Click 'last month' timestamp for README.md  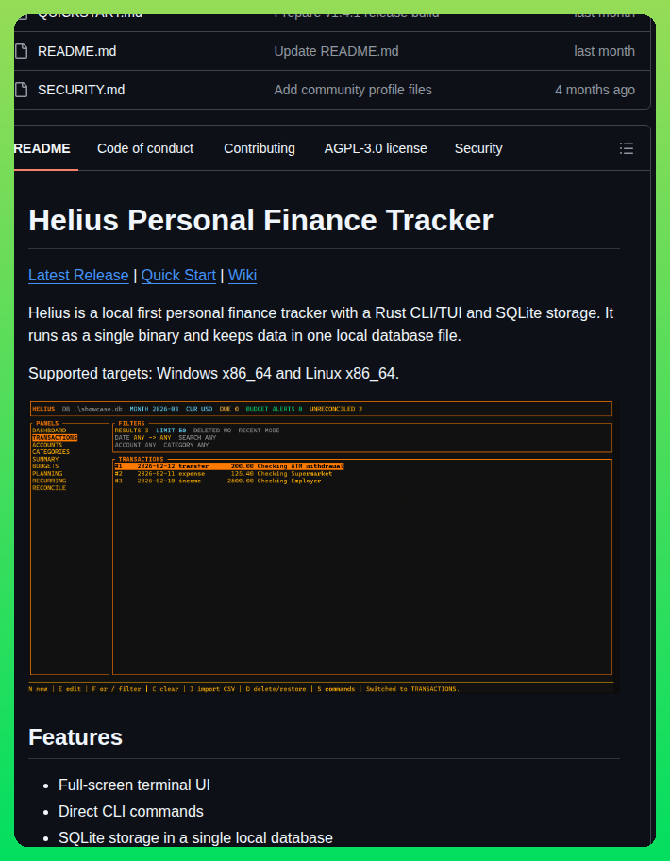pos(604,51)
